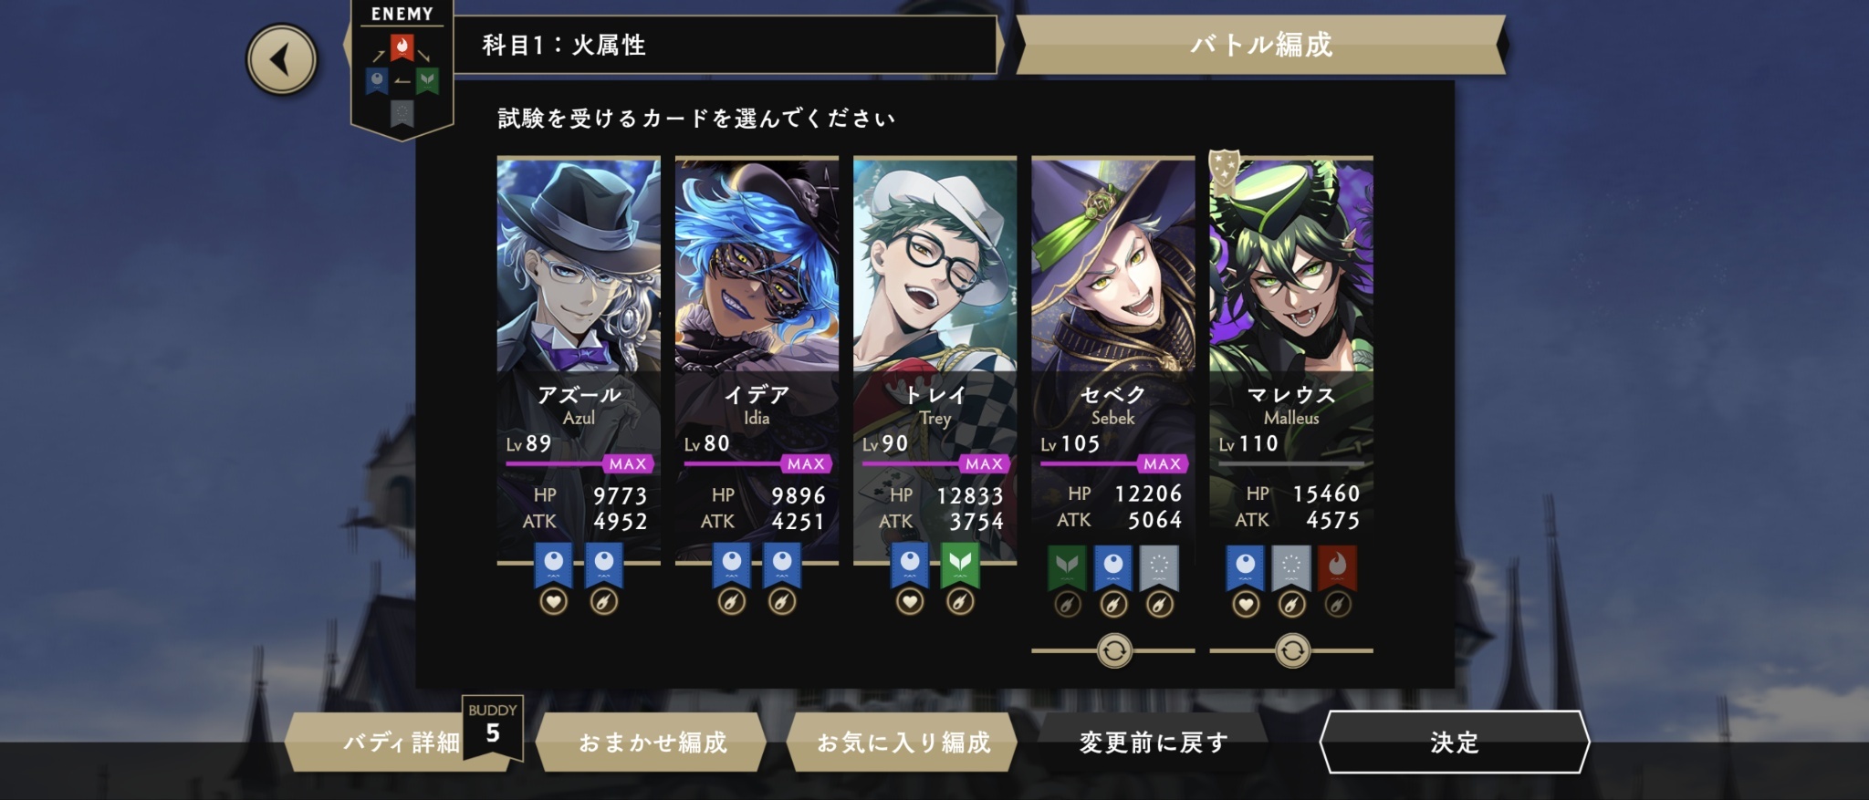The height and width of the screenshot is (800, 1869).
Task: Toggle Malleus's gray cosmic spell slot
Action: pos(1291,569)
